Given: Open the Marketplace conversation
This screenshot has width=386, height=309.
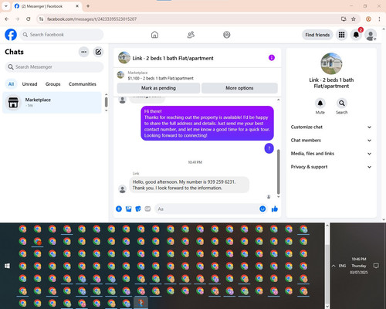Looking at the screenshot, I should (x=52, y=103).
